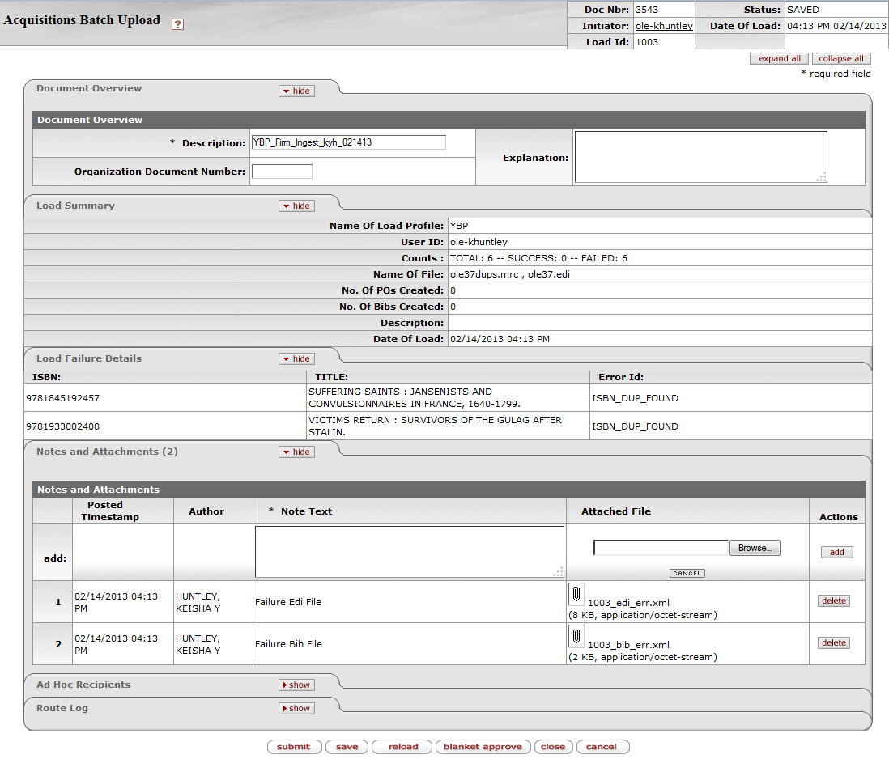This screenshot has width=889, height=759.
Task: Open the help question mark icon
Action: pyautogui.click(x=177, y=23)
